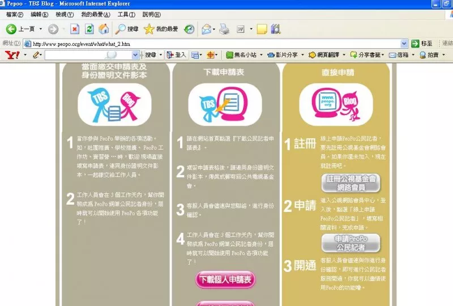Expand the 網頁翻譯 dropdown arrow
453x306 pixels.
[x=344, y=54]
